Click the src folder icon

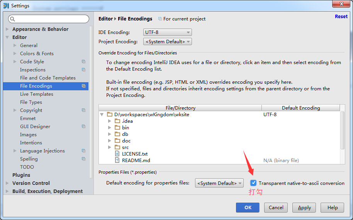tap(117, 147)
